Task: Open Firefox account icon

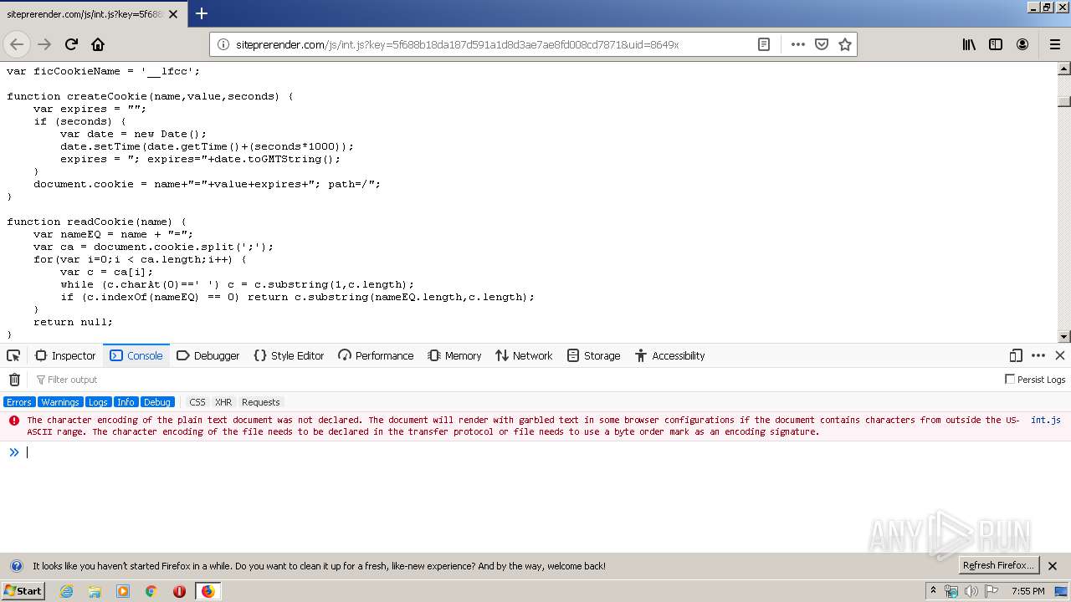Action: [x=1022, y=44]
